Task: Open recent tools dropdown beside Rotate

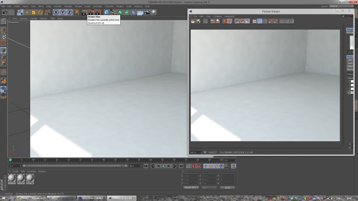Action: 47,12
